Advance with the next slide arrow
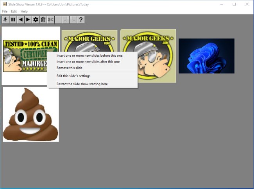 (28, 20)
